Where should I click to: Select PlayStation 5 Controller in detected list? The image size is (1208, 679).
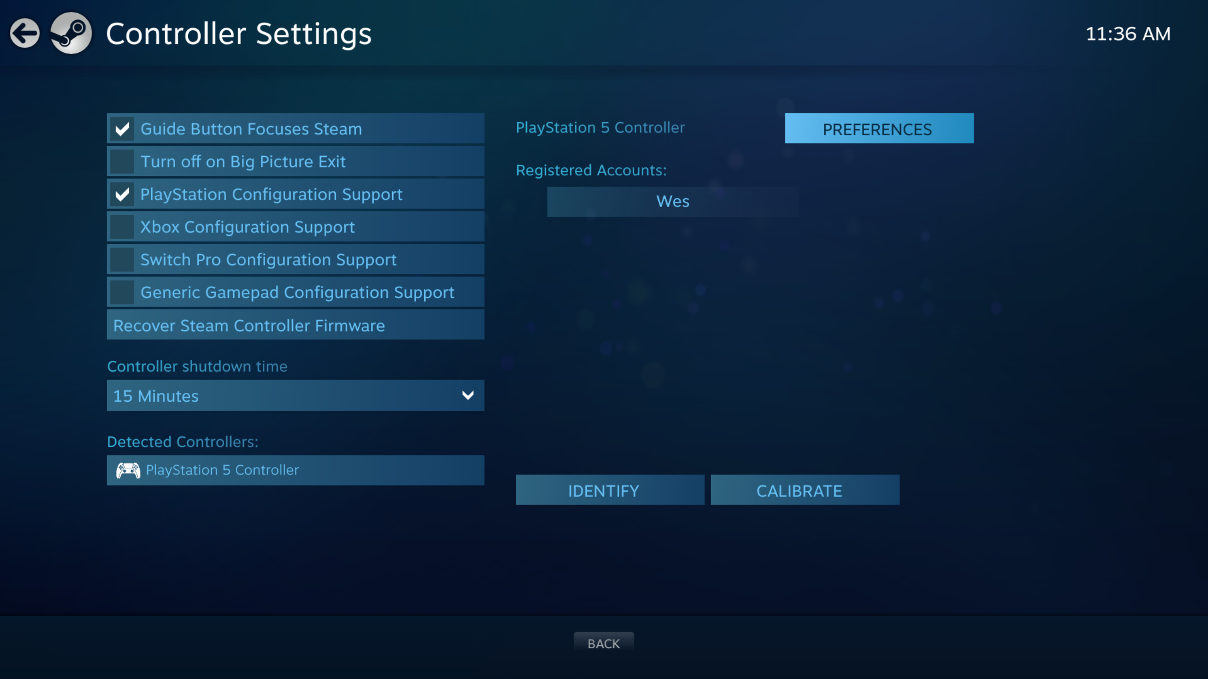(295, 469)
